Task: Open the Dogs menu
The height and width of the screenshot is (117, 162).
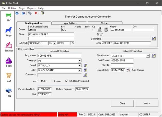Action: click(22, 8)
